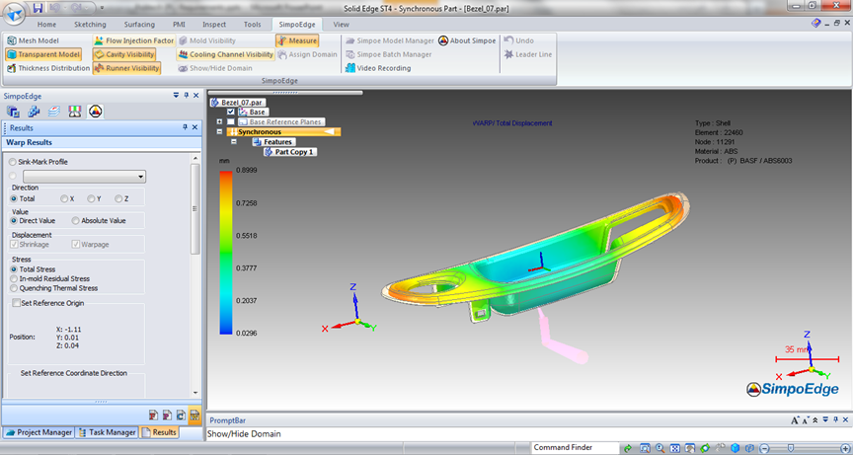Select Total direction radio button
The width and height of the screenshot is (853, 455).
(x=14, y=199)
